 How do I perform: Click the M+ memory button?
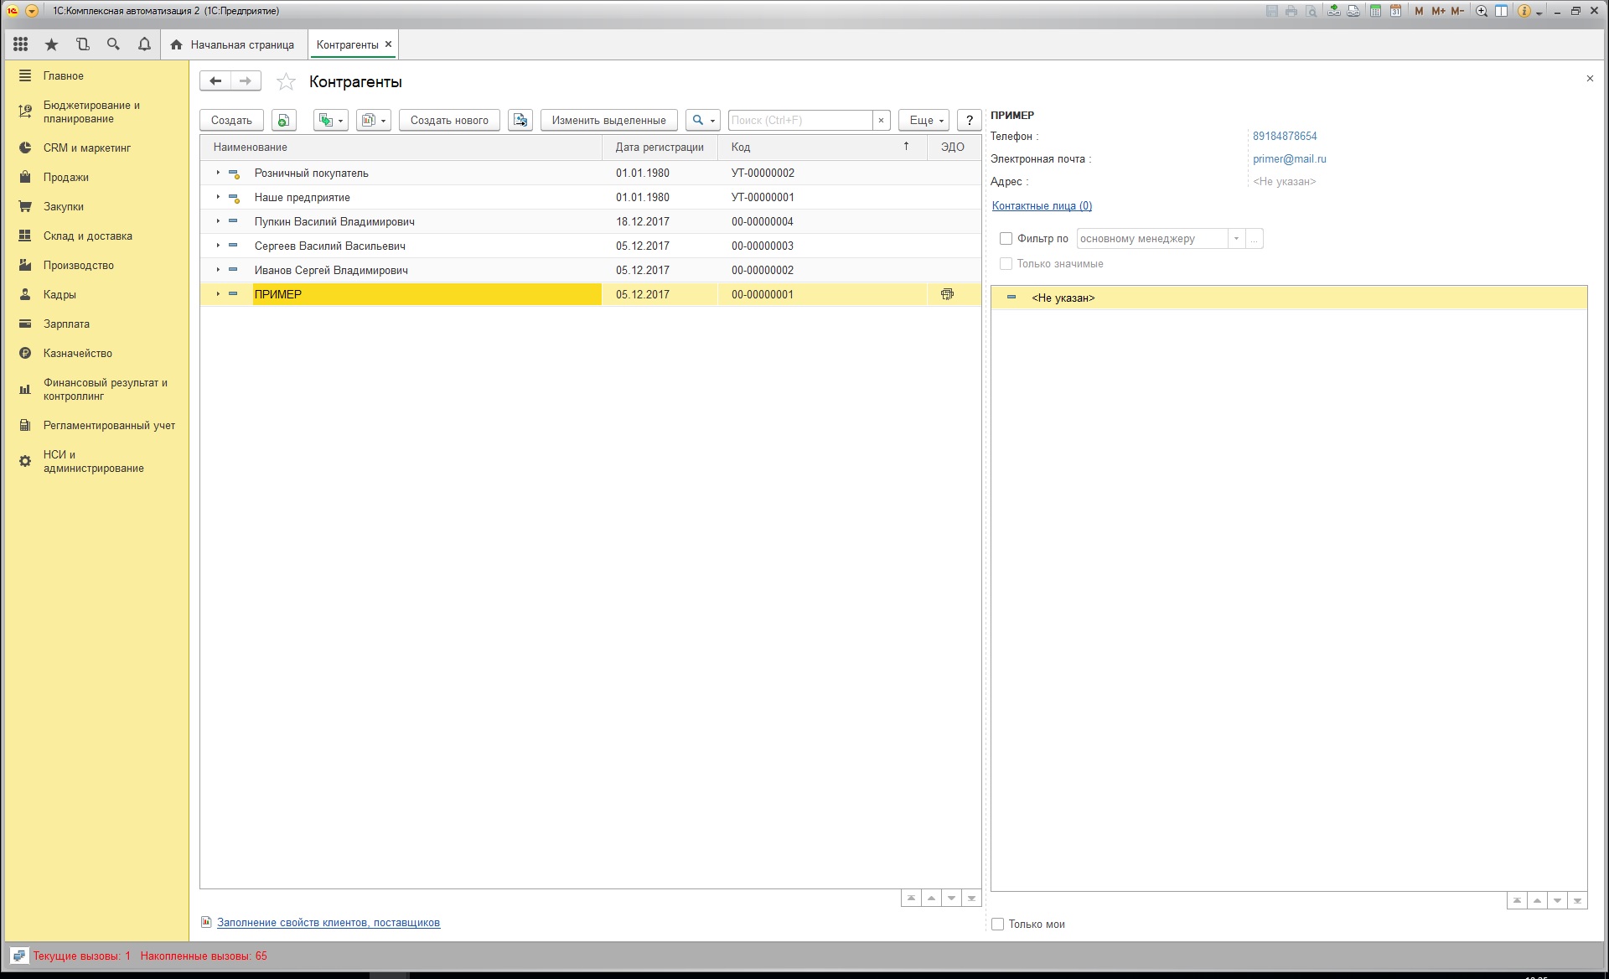(1438, 11)
